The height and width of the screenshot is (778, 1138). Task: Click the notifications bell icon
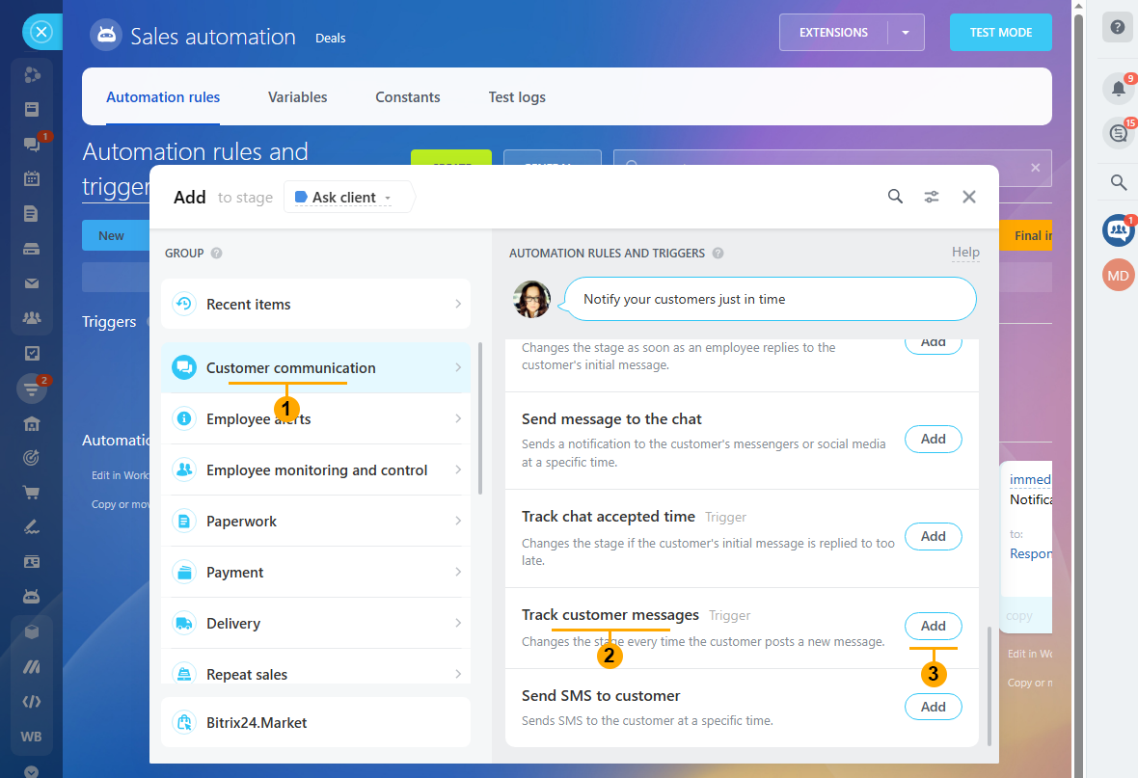pyautogui.click(x=1119, y=89)
